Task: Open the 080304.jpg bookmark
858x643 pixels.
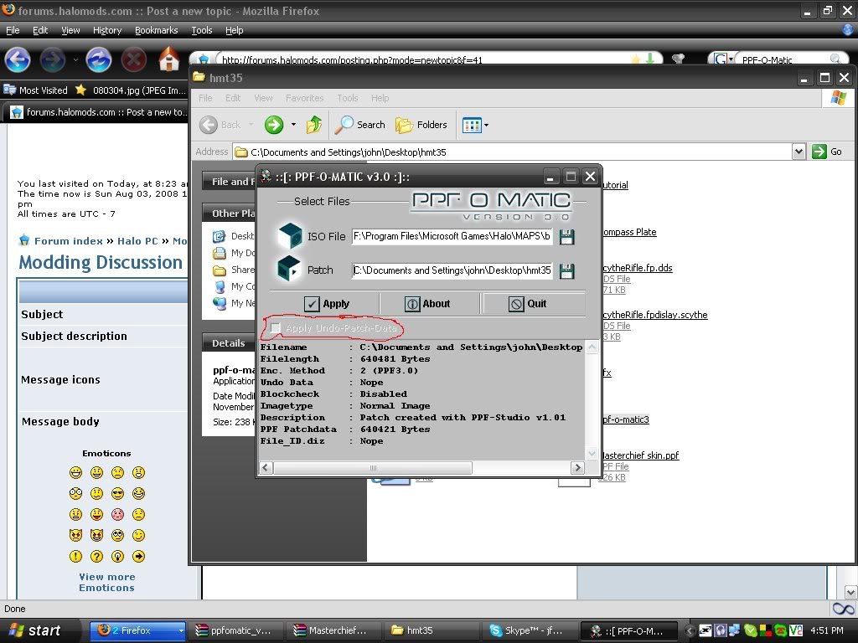Action: coord(132,90)
